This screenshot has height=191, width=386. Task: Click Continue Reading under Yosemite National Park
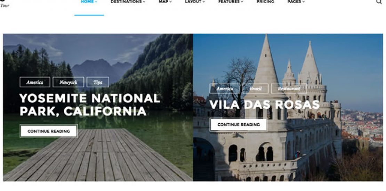click(48, 131)
